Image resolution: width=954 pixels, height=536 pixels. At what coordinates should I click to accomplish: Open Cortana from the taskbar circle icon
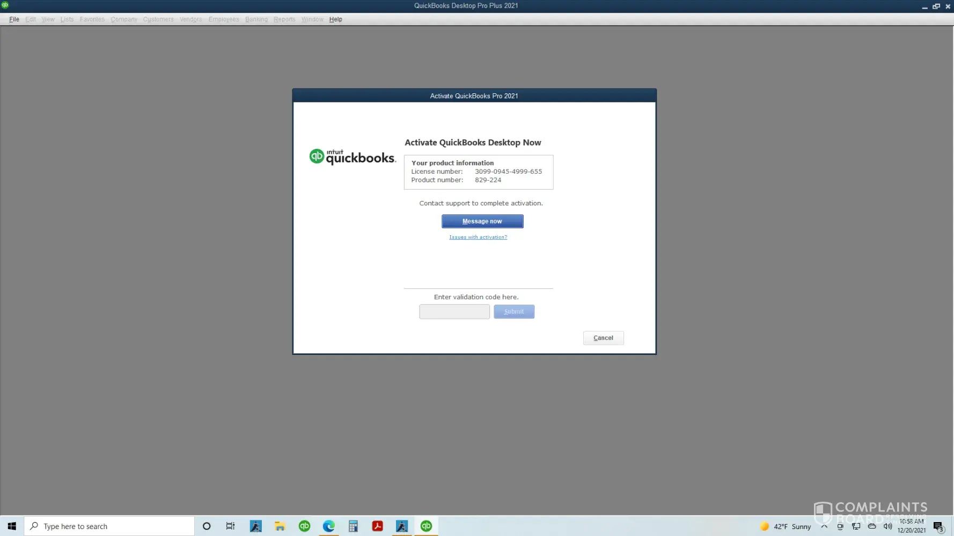click(207, 526)
